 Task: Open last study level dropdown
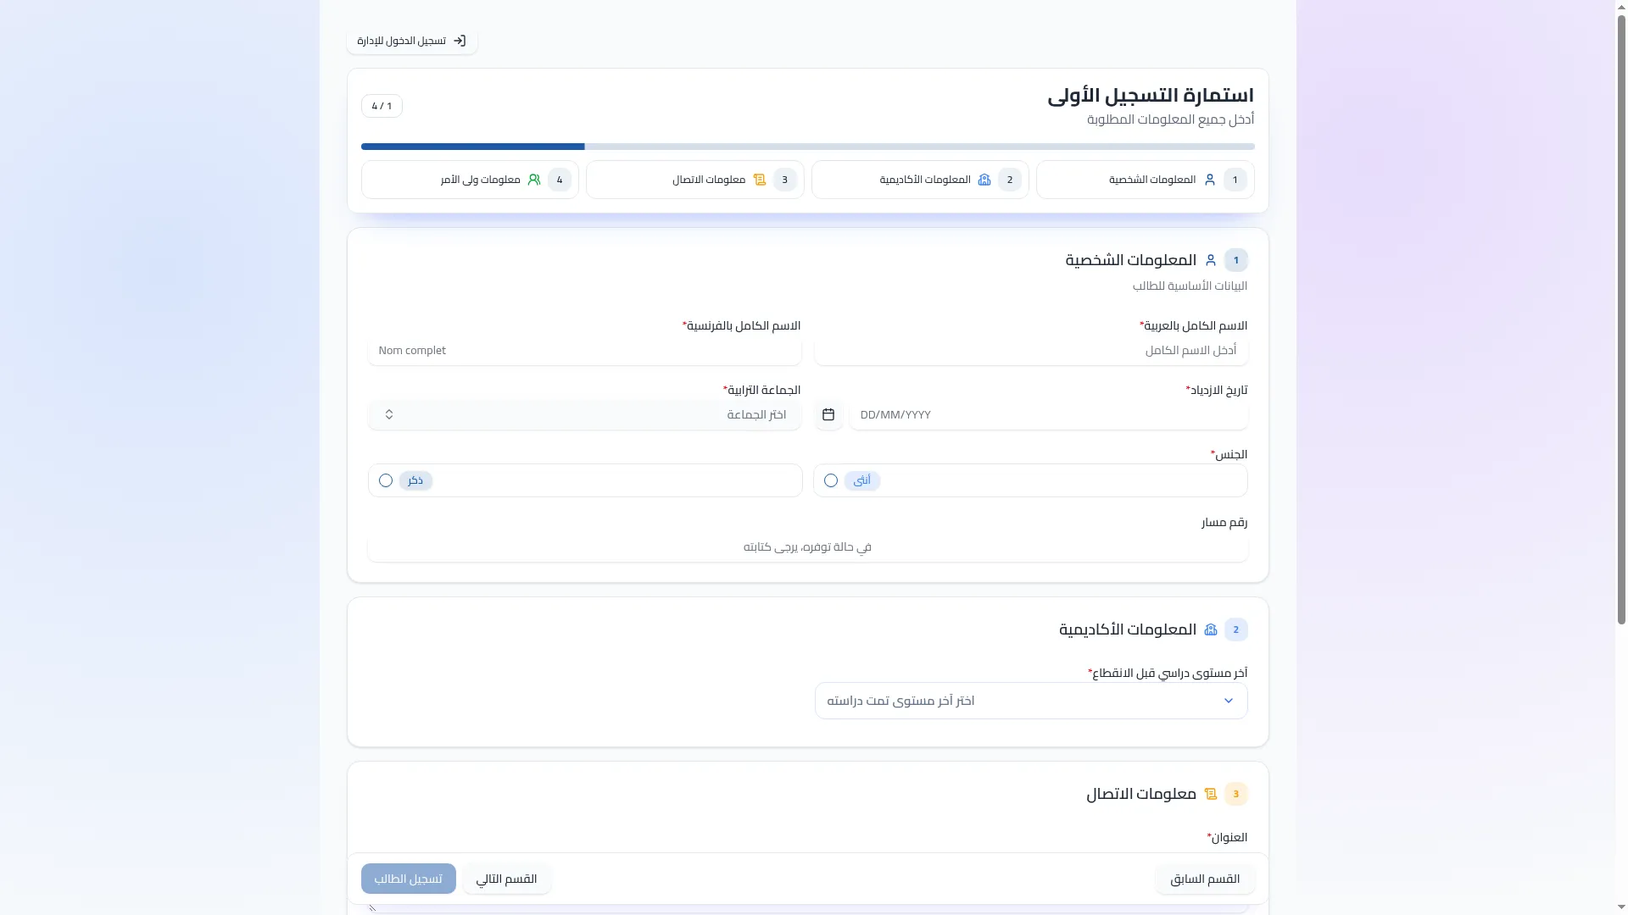click(1031, 701)
